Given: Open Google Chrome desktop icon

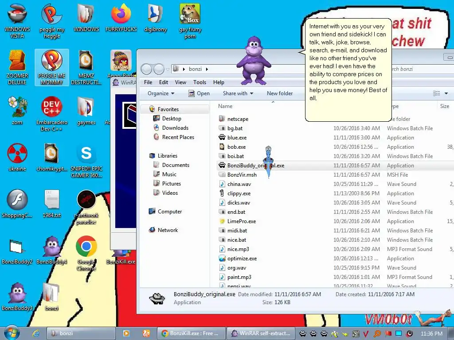Looking at the screenshot, I should (x=86, y=253).
